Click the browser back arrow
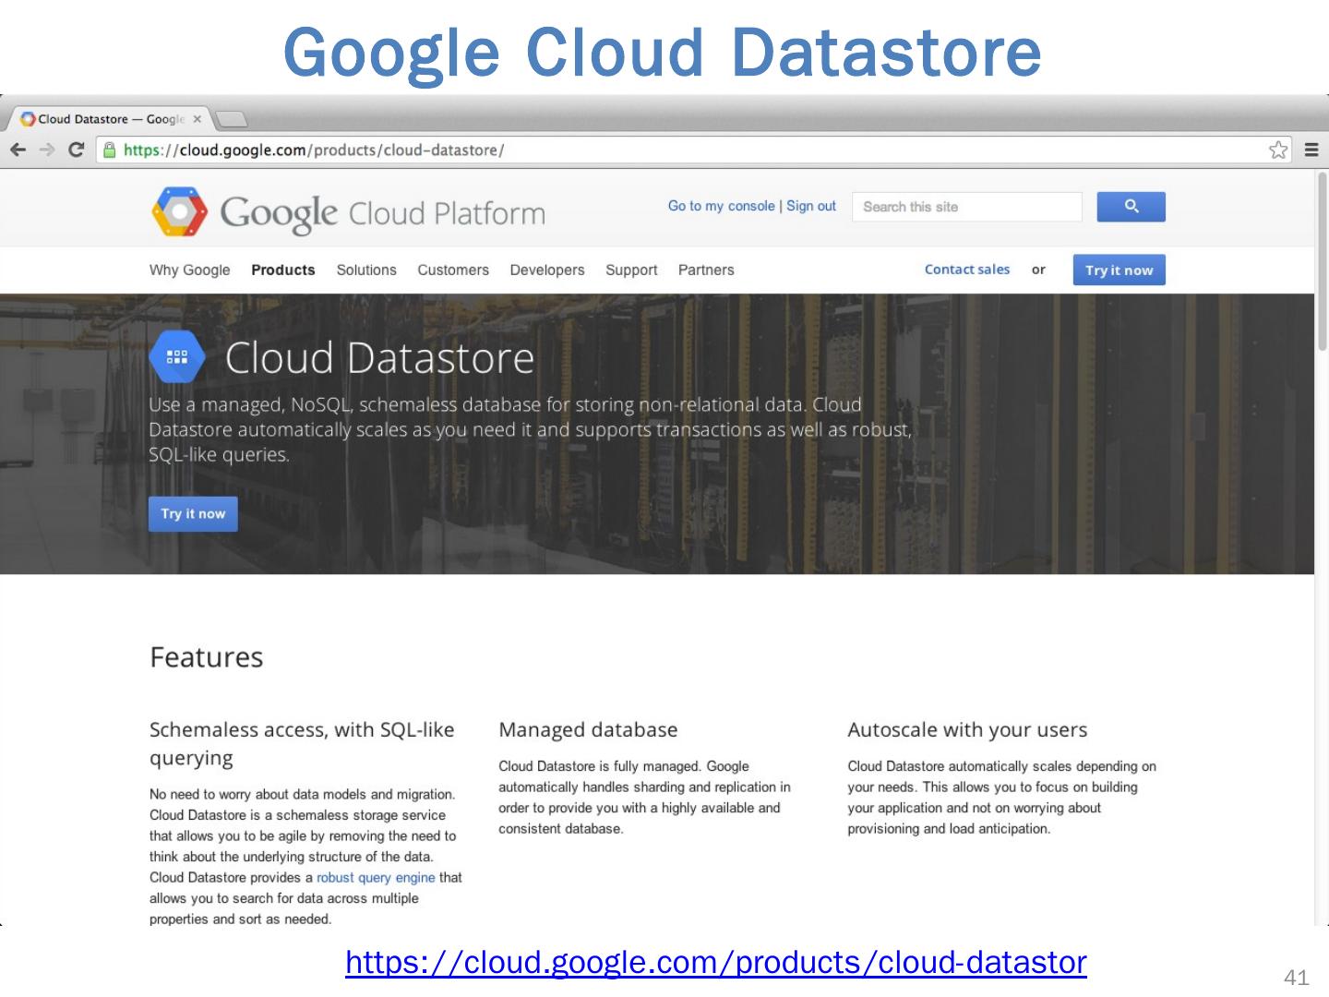 [x=18, y=150]
